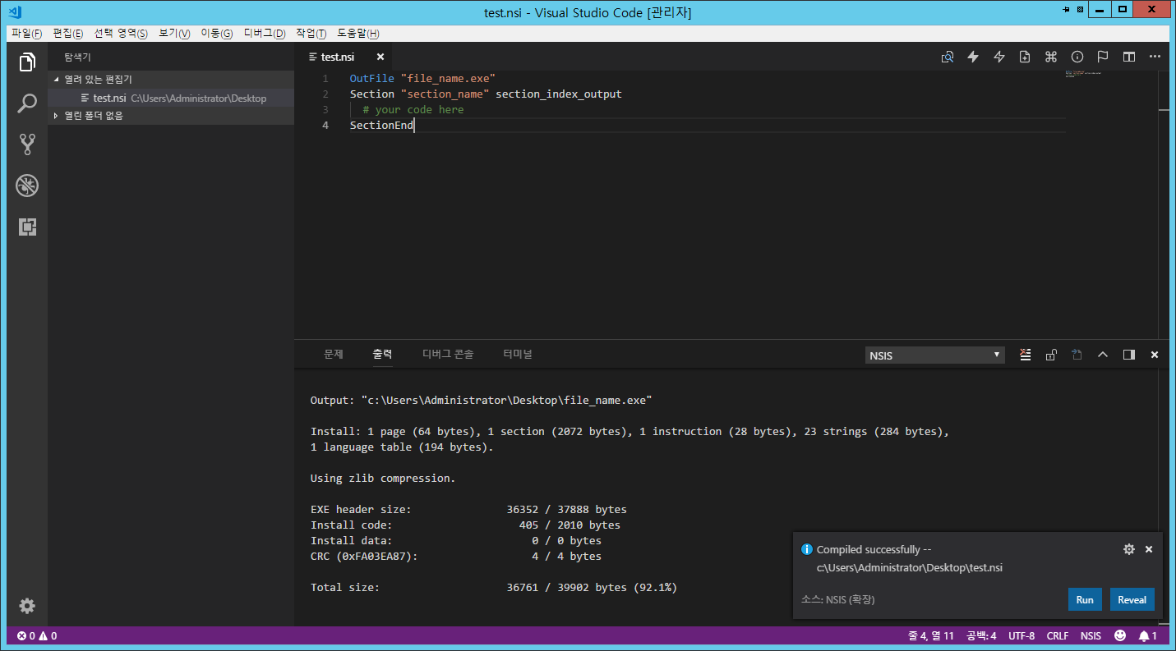Viewport: 1176px width, 651px height.
Task: Open the 파일(F) menu
Action: [x=26, y=34]
